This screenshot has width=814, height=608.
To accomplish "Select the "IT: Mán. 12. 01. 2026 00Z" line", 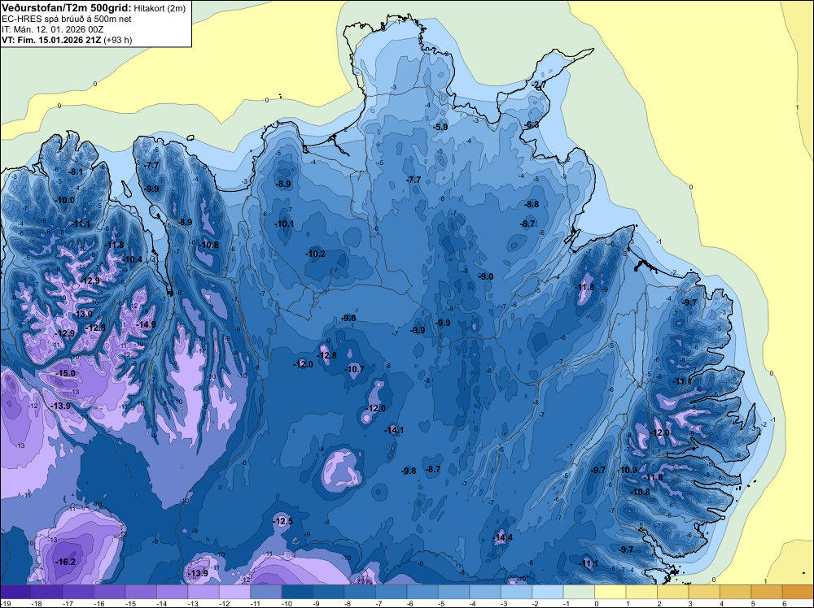I will coord(52,29).
